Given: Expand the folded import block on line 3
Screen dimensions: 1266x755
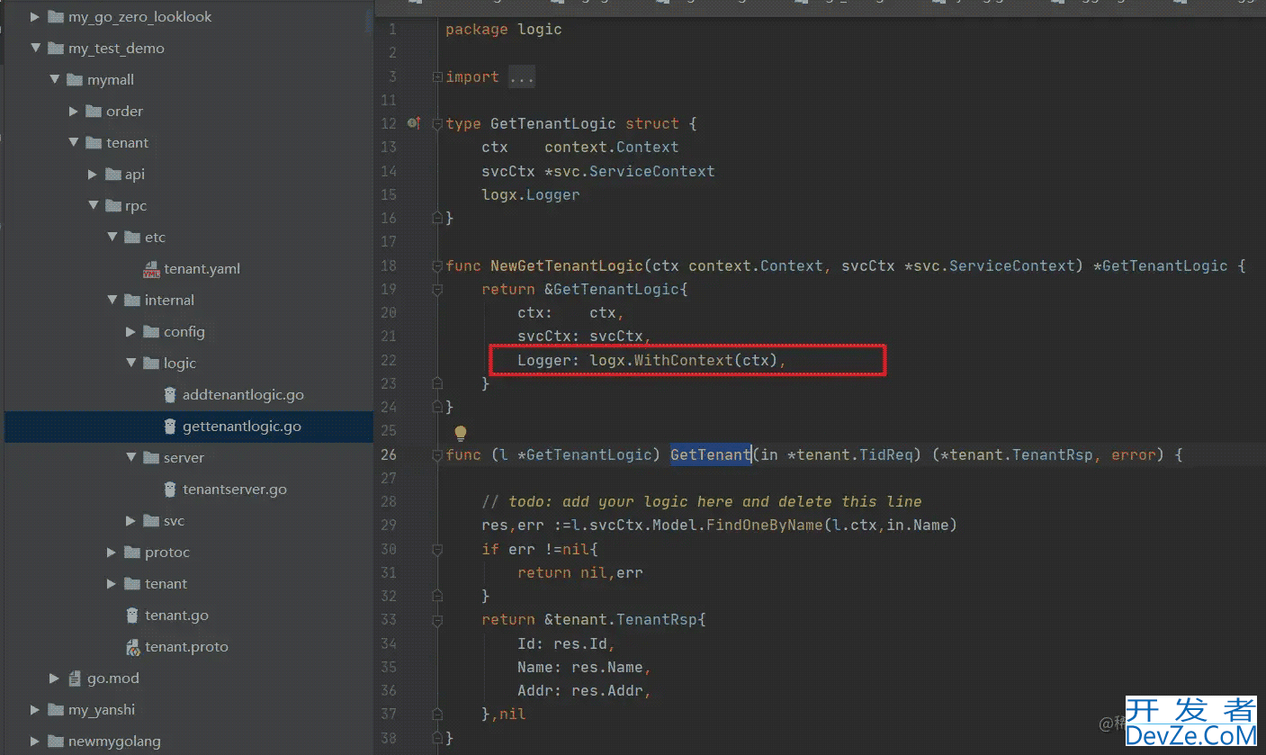Looking at the screenshot, I should point(437,77).
